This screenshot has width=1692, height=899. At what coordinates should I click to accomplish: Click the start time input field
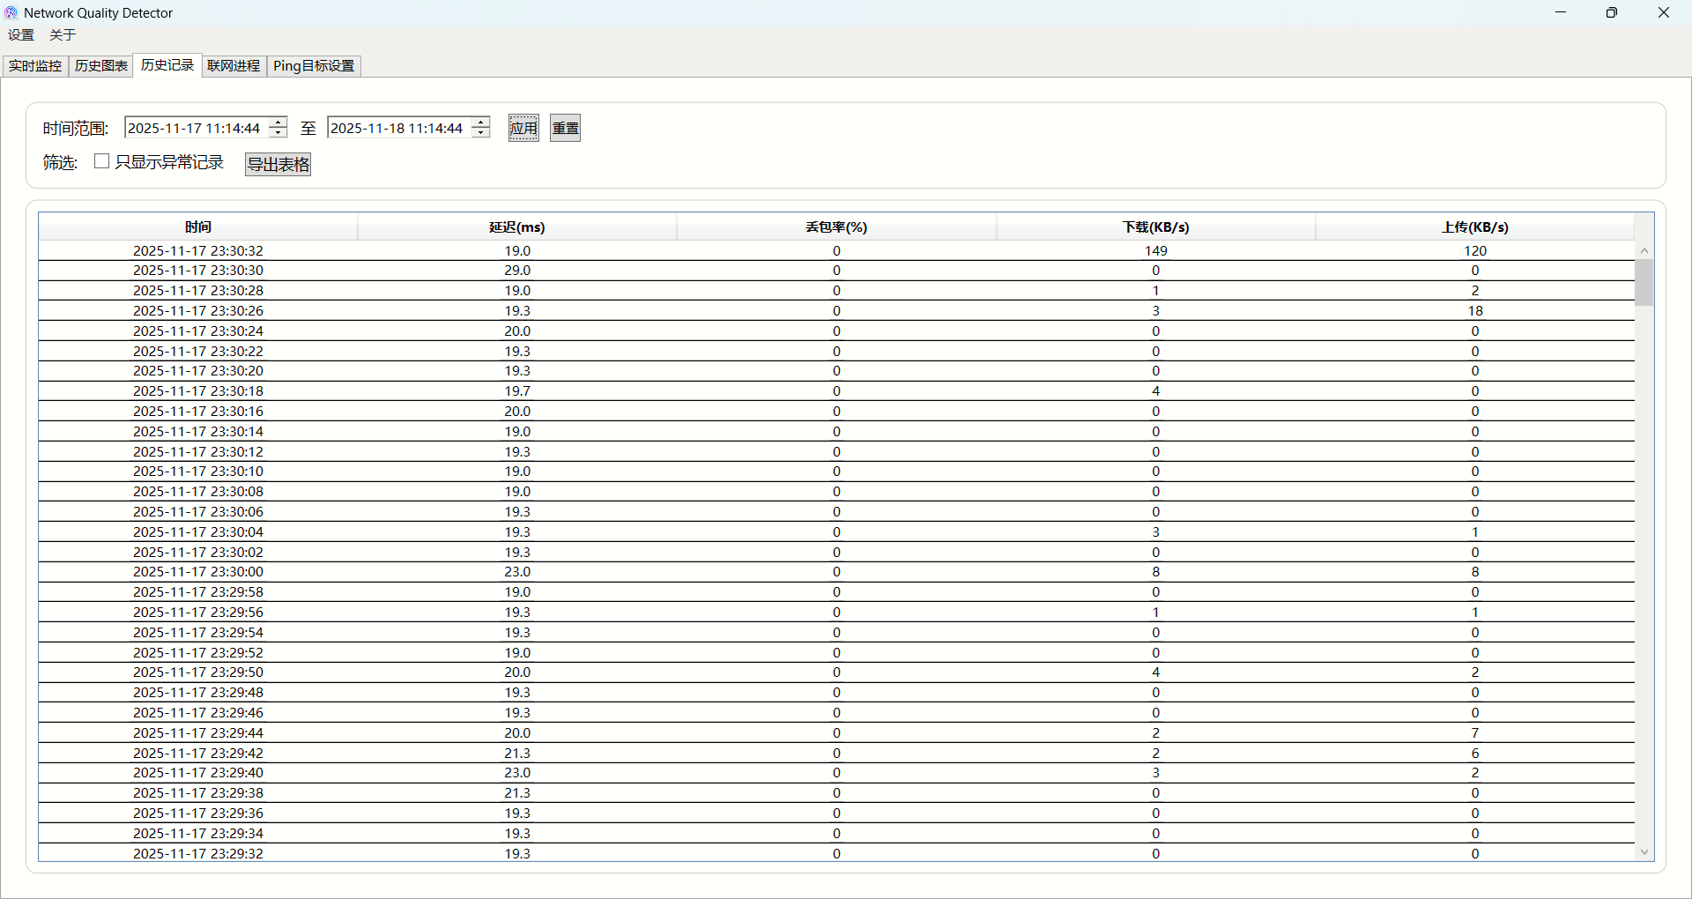196,128
